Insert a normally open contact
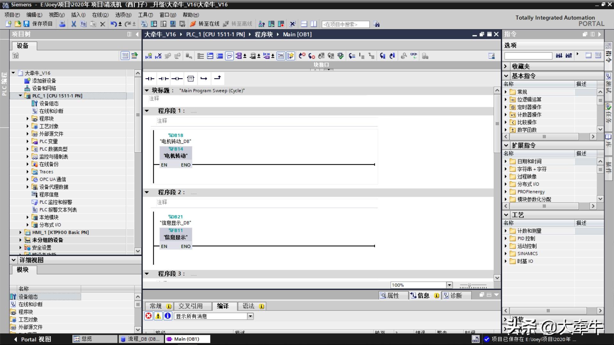The height and width of the screenshot is (345, 614). [150, 79]
